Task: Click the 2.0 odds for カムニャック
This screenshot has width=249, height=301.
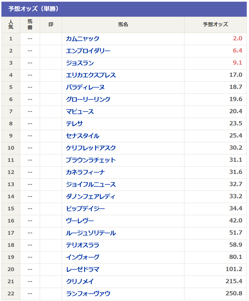Action: (x=237, y=39)
